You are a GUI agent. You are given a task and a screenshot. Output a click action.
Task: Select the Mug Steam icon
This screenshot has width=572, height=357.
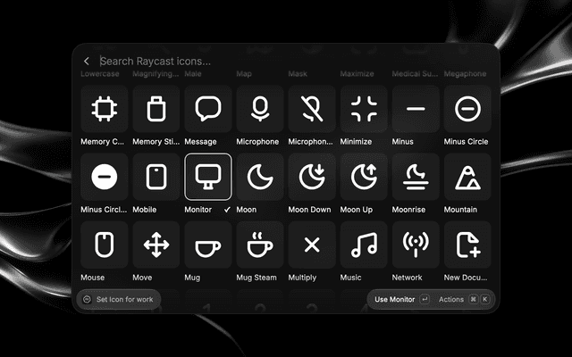[x=260, y=245]
